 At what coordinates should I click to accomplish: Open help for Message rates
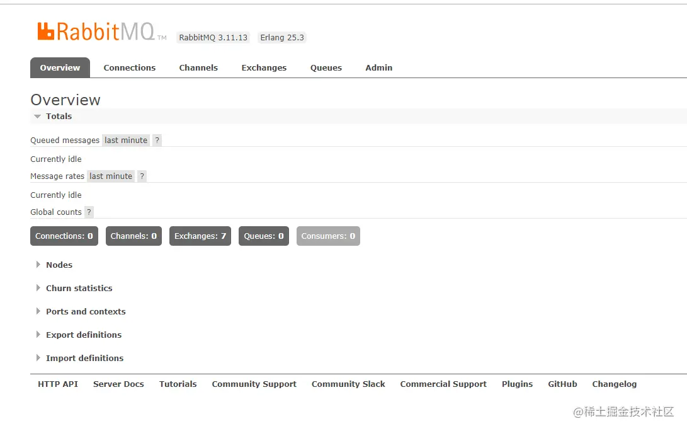142,176
